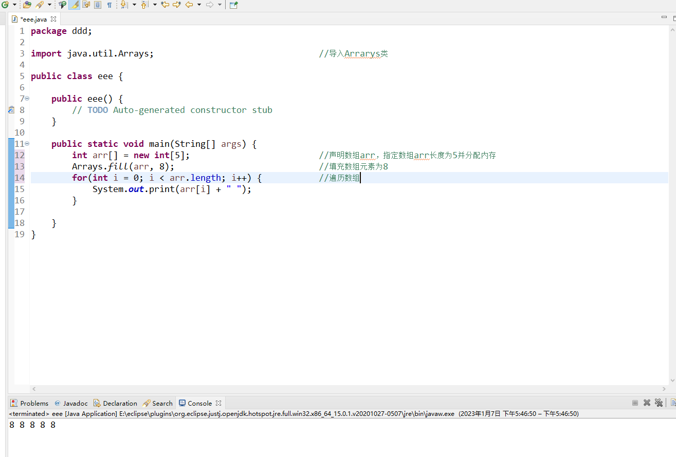This screenshot has width=676, height=457.
Task: Switch to the Problems tab
Action: tap(33, 403)
